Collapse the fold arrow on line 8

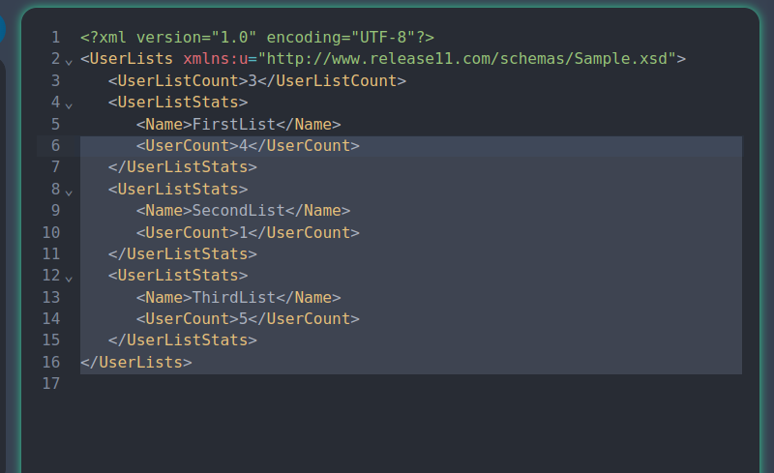tap(69, 191)
